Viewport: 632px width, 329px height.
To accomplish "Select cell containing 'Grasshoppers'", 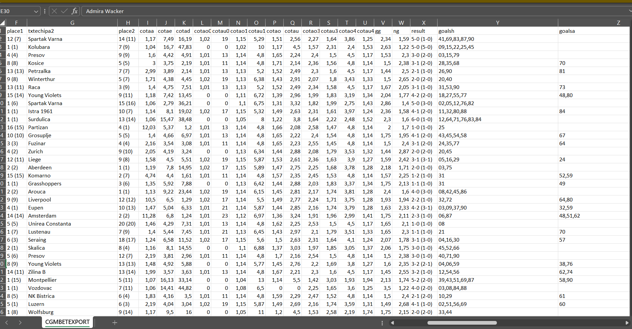I will 72,183.
